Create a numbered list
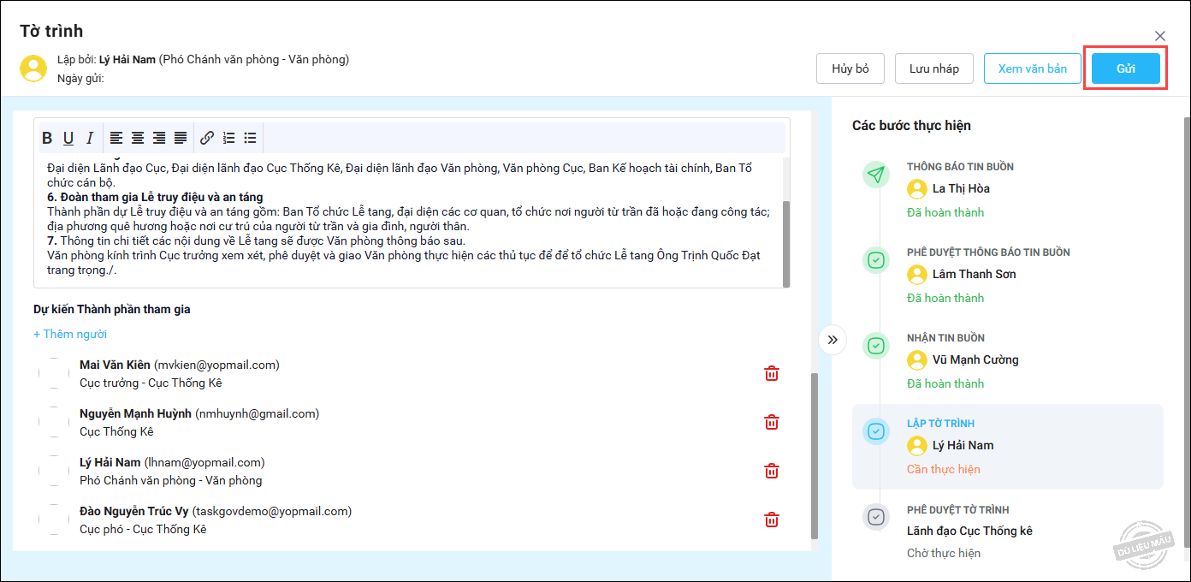The height and width of the screenshot is (582, 1191). pos(228,138)
